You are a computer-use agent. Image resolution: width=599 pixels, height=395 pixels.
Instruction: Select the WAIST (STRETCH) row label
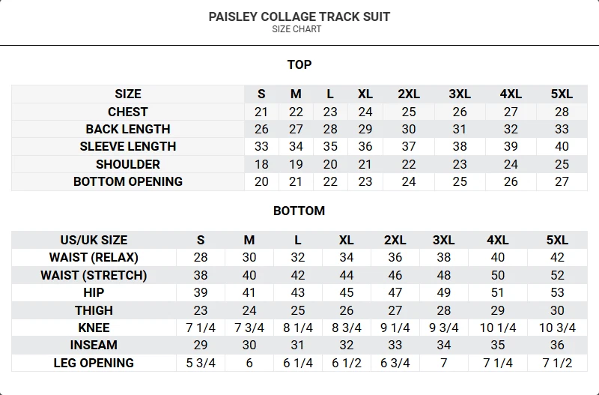coord(94,275)
